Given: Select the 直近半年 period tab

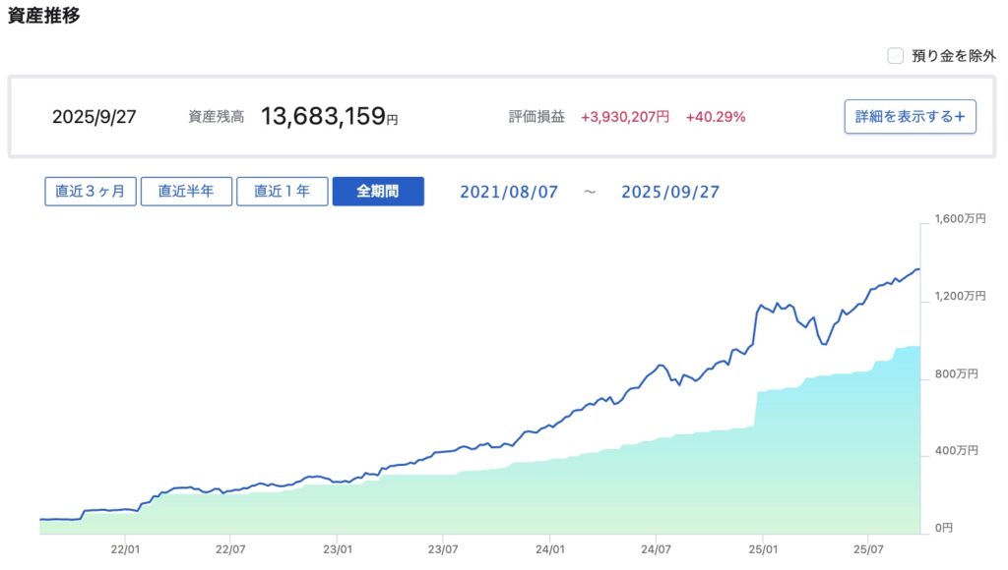Looking at the screenshot, I should pyautogui.click(x=185, y=191).
